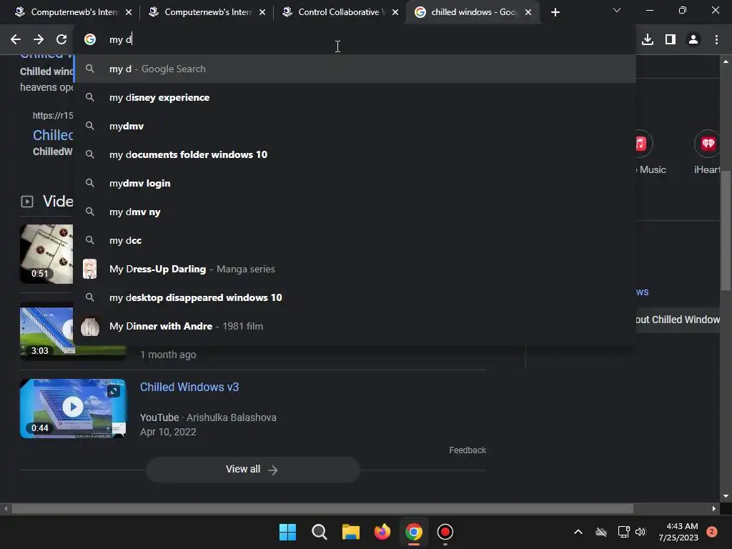Screen dimensions: 732x549
Task: Click the 'About Chilled Windows' chip on right
Action: point(678,320)
